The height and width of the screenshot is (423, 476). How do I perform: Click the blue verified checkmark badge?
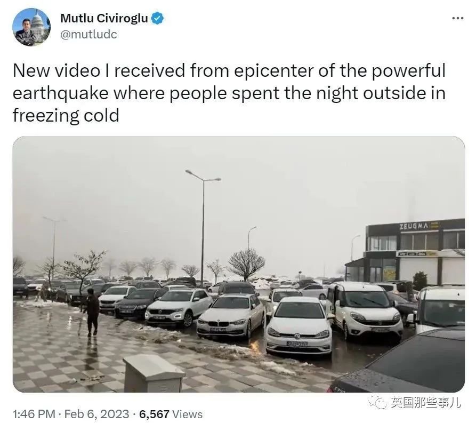(x=157, y=19)
